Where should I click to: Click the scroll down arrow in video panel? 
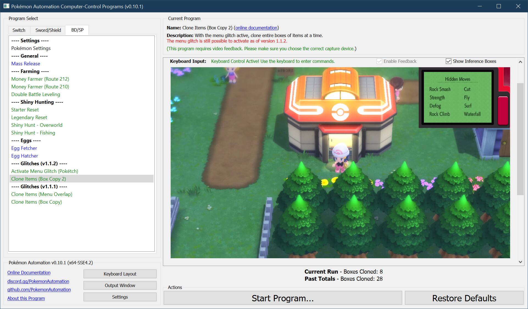tap(520, 262)
